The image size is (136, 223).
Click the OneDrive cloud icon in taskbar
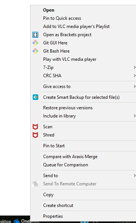[x=17, y=221]
